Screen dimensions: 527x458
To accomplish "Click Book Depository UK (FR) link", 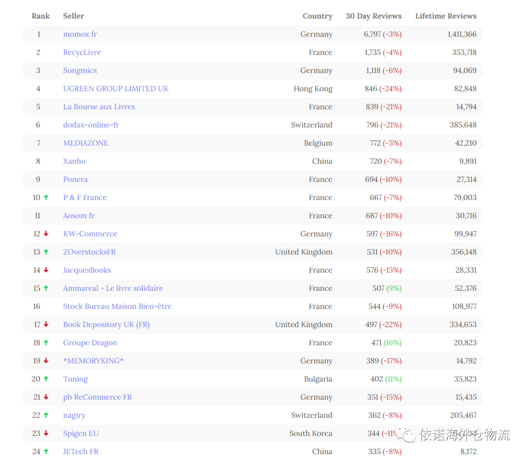I will click(x=106, y=324).
